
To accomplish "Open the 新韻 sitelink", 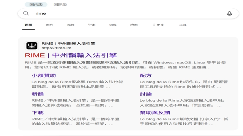I will click(38, 94).
